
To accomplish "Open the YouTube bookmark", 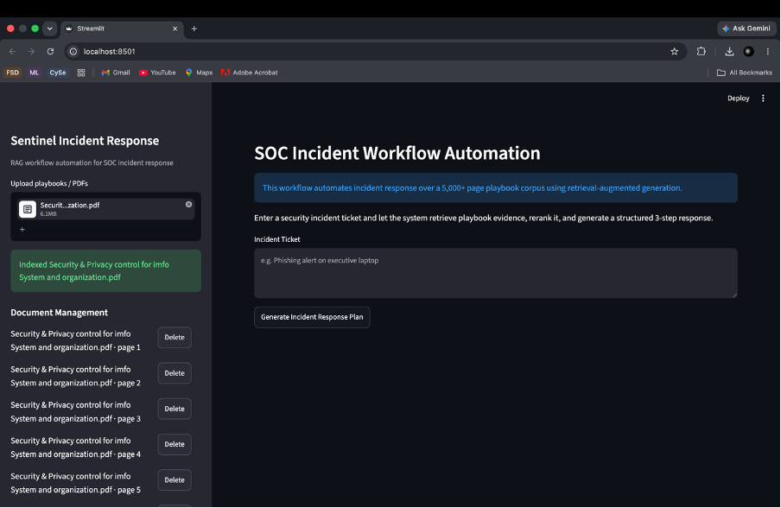I will [157, 73].
